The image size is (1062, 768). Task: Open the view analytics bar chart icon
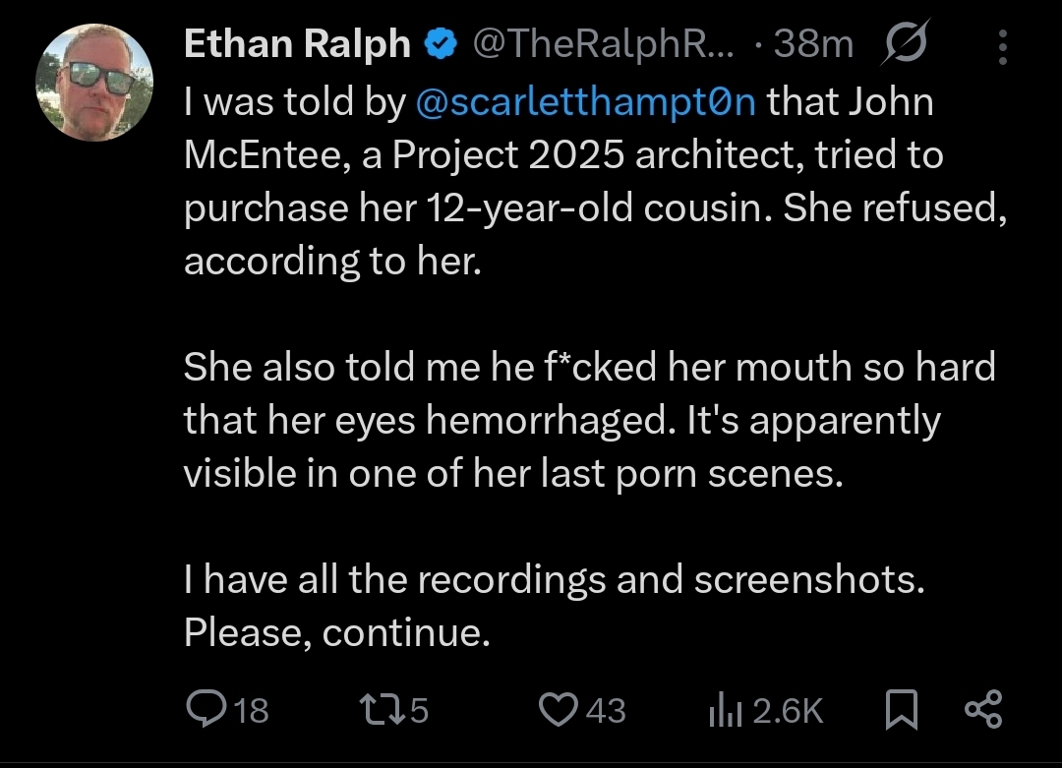(x=726, y=710)
